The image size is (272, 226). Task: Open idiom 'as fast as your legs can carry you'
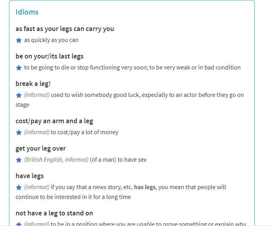pyautogui.click(x=65, y=29)
